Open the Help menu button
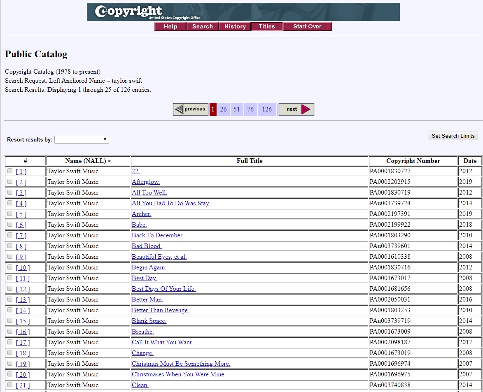The height and width of the screenshot is (392, 483). [170, 26]
